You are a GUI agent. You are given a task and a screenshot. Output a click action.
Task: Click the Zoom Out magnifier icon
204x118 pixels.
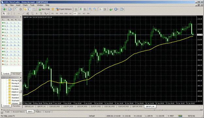[95, 9]
